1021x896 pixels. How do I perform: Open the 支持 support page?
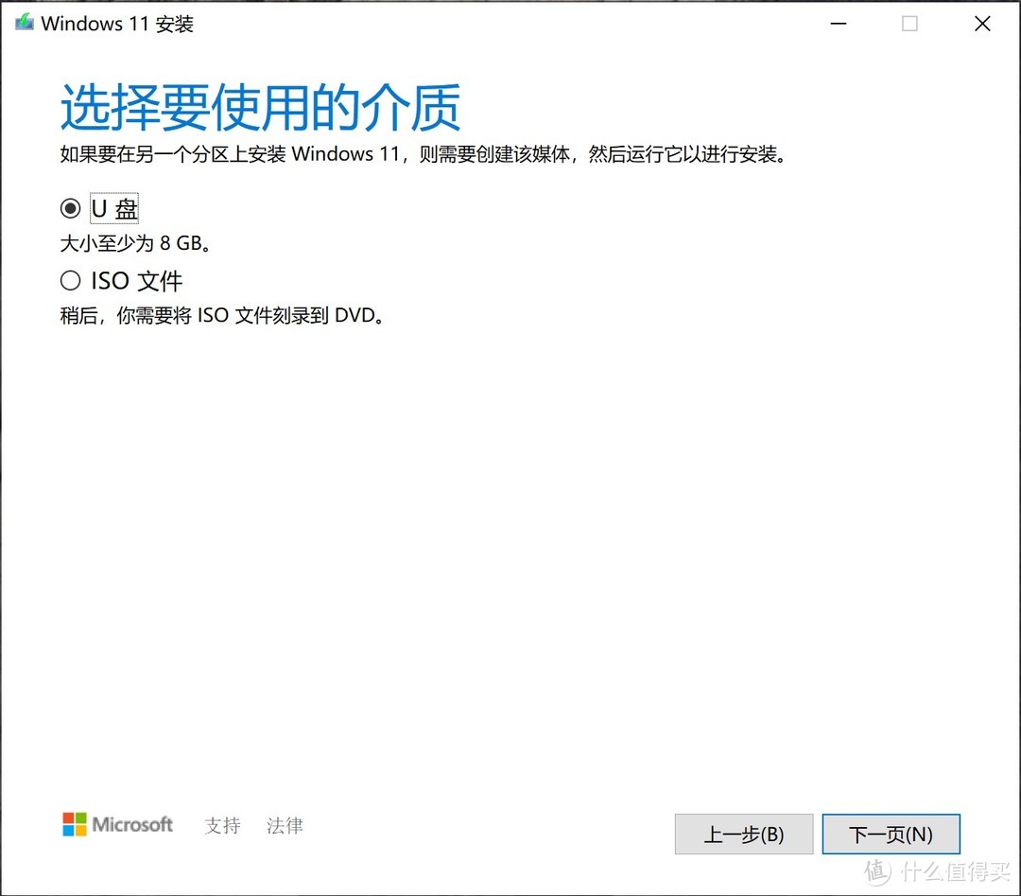(222, 825)
